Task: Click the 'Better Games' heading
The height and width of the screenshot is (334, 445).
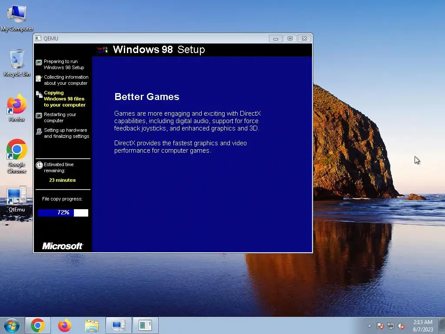Action: pos(147,97)
